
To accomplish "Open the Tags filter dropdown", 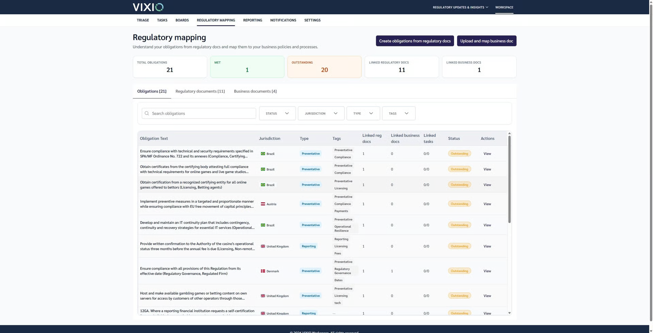I will pyautogui.click(x=399, y=113).
